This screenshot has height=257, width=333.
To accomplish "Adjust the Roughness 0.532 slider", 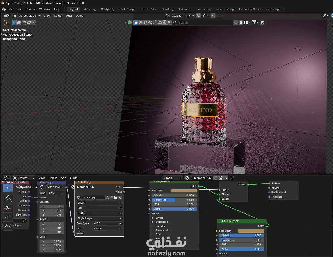I will 174,200.
